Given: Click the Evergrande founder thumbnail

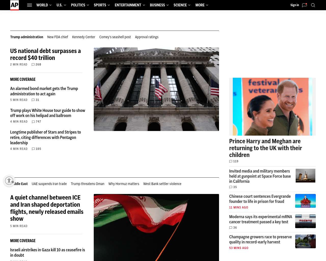Looking at the screenshot, I should click(305, 201).
